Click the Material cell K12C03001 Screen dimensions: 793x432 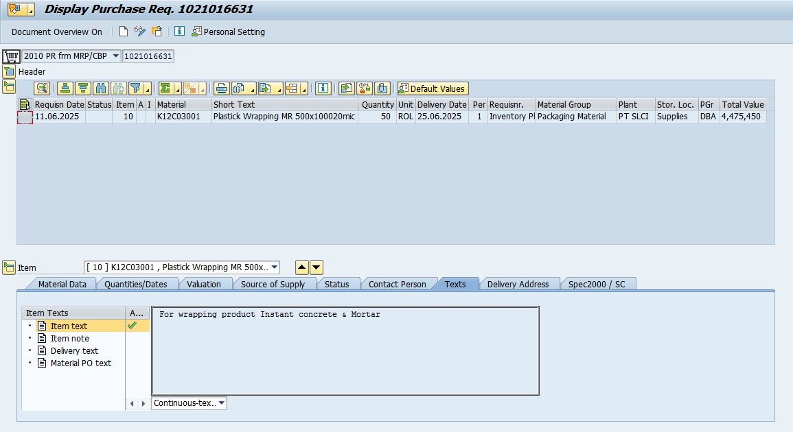pyautogui.click(x=183, y=117)
